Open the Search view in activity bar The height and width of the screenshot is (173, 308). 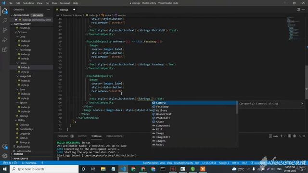click(5, 20)
